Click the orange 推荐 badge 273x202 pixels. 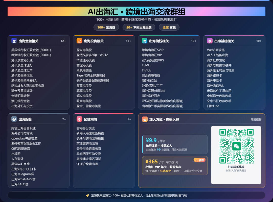click(199, 160)
